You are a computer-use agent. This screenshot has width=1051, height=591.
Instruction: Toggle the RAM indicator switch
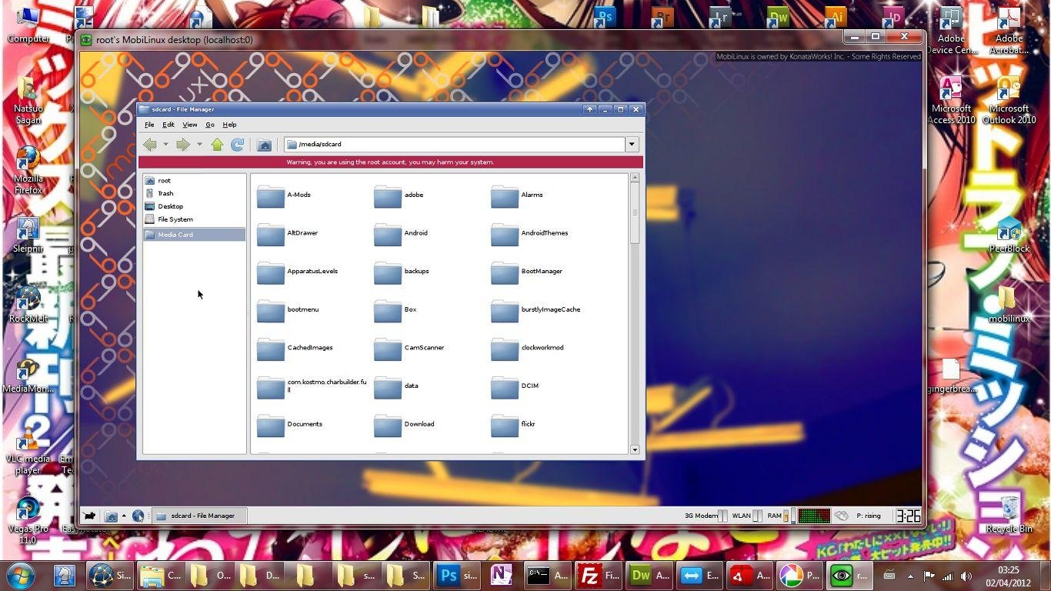click(786, 516)
